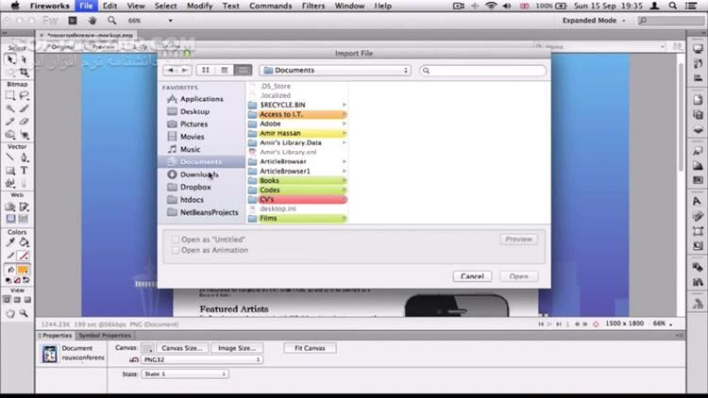Screen dimensions: 708x398
Task: Choose the Marquee tool in the Bitmap section
Action: click(10, 95)
